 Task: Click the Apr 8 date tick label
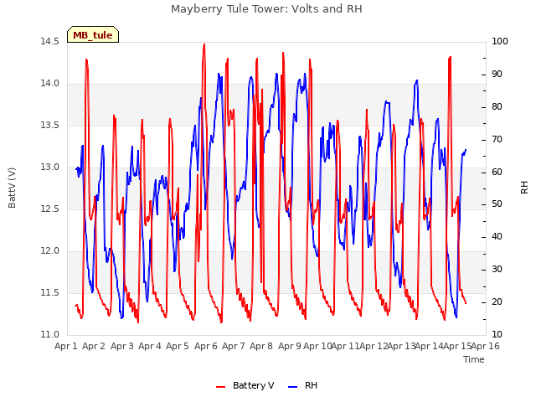(261, 346)
